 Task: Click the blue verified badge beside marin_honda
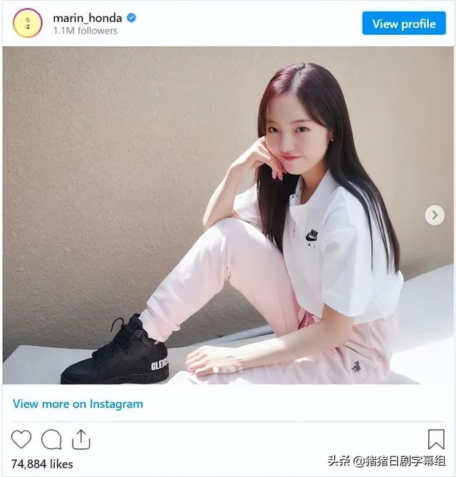[131, 18]
